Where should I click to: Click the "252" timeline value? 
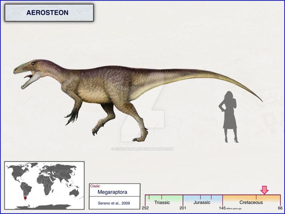click(145, 208)
